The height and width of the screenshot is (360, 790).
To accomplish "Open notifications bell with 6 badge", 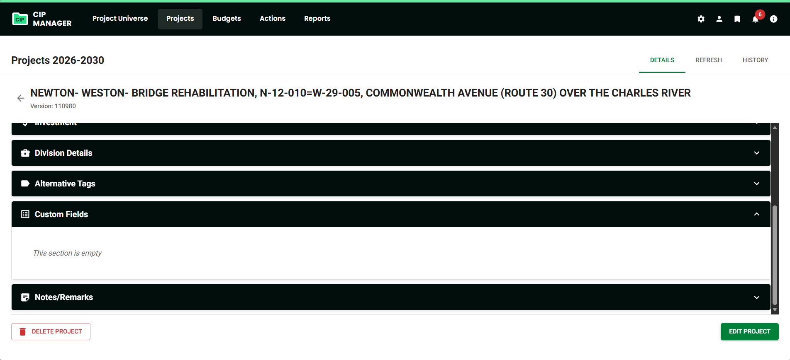I will pos(755,19).
